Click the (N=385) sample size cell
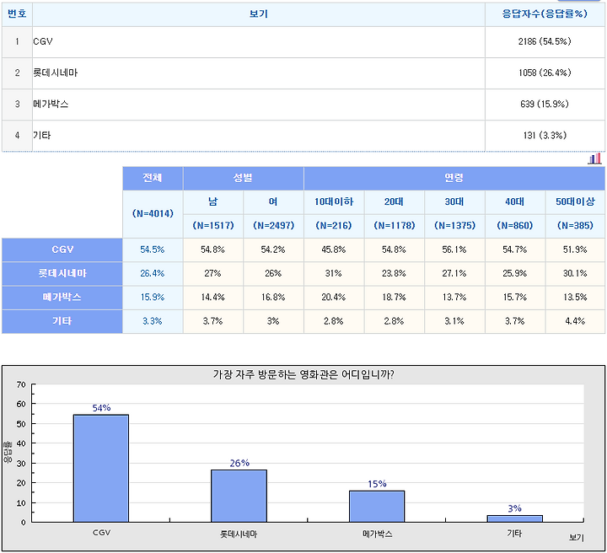607x553 pixels. coord(575,226)
